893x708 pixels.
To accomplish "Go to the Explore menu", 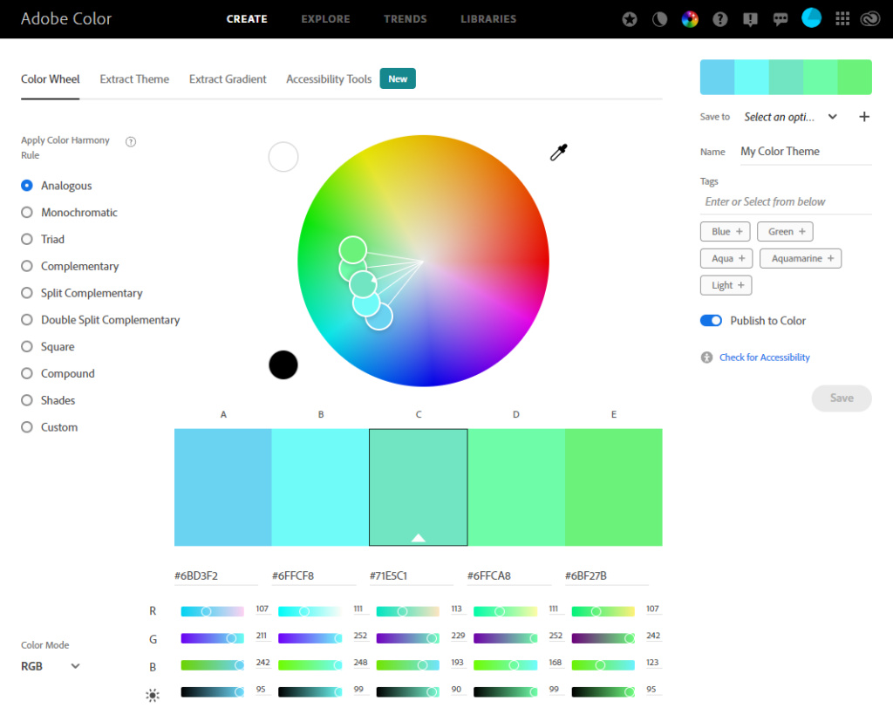I will coord(325,19).
